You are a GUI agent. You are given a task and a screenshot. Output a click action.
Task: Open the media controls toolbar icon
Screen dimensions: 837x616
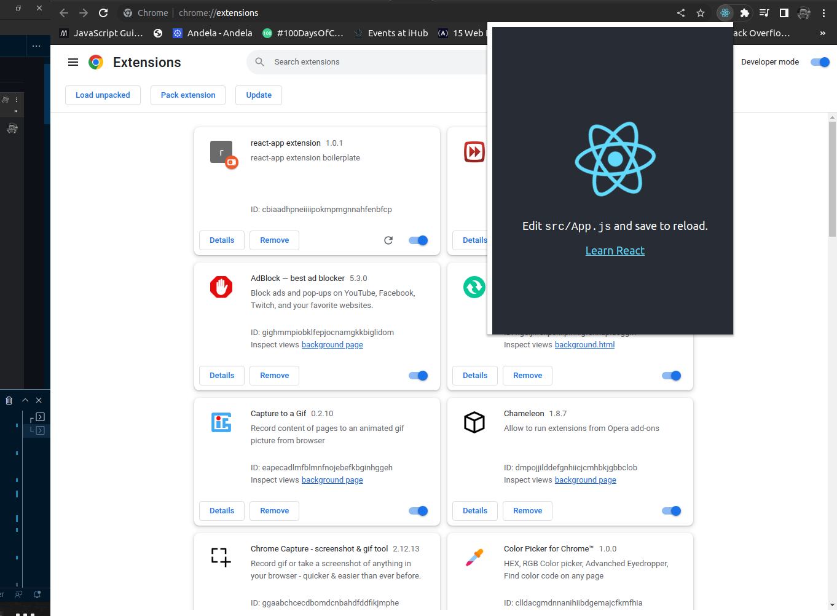pos(764,13)
